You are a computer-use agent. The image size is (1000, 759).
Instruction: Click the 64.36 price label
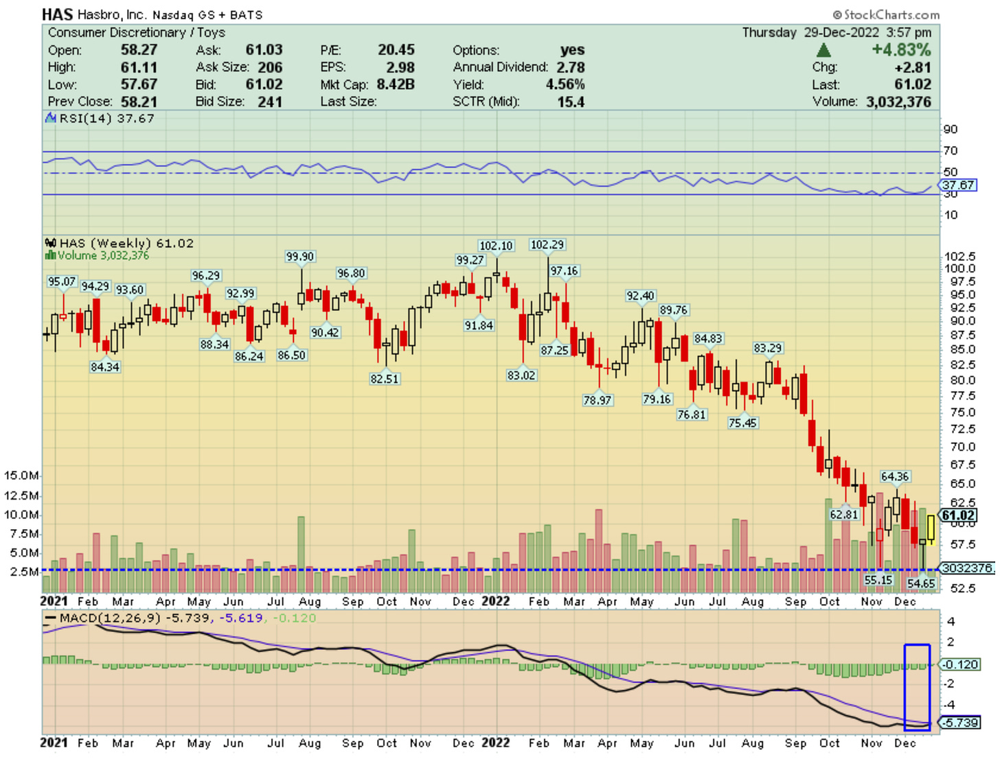click(x=895, y=476)
